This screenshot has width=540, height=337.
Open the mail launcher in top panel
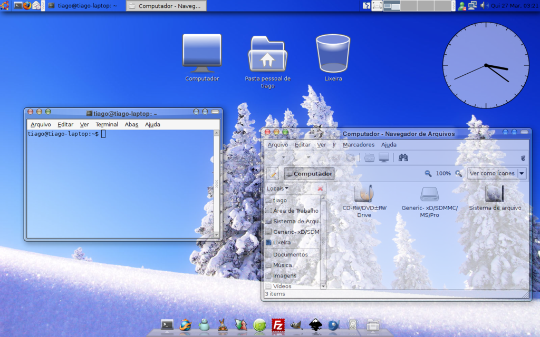36,5
